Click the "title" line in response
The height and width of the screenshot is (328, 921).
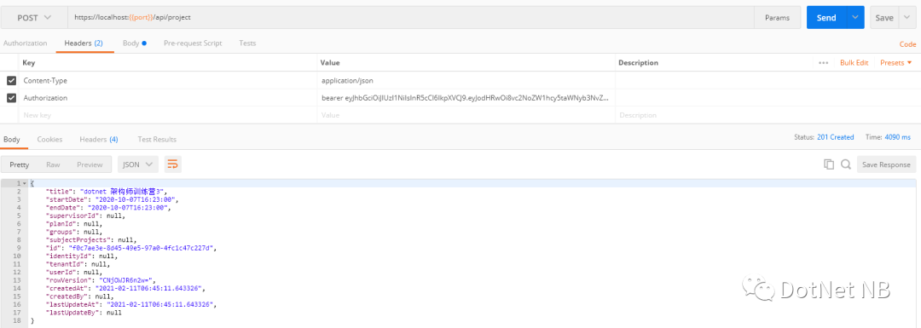click(107, 192)
